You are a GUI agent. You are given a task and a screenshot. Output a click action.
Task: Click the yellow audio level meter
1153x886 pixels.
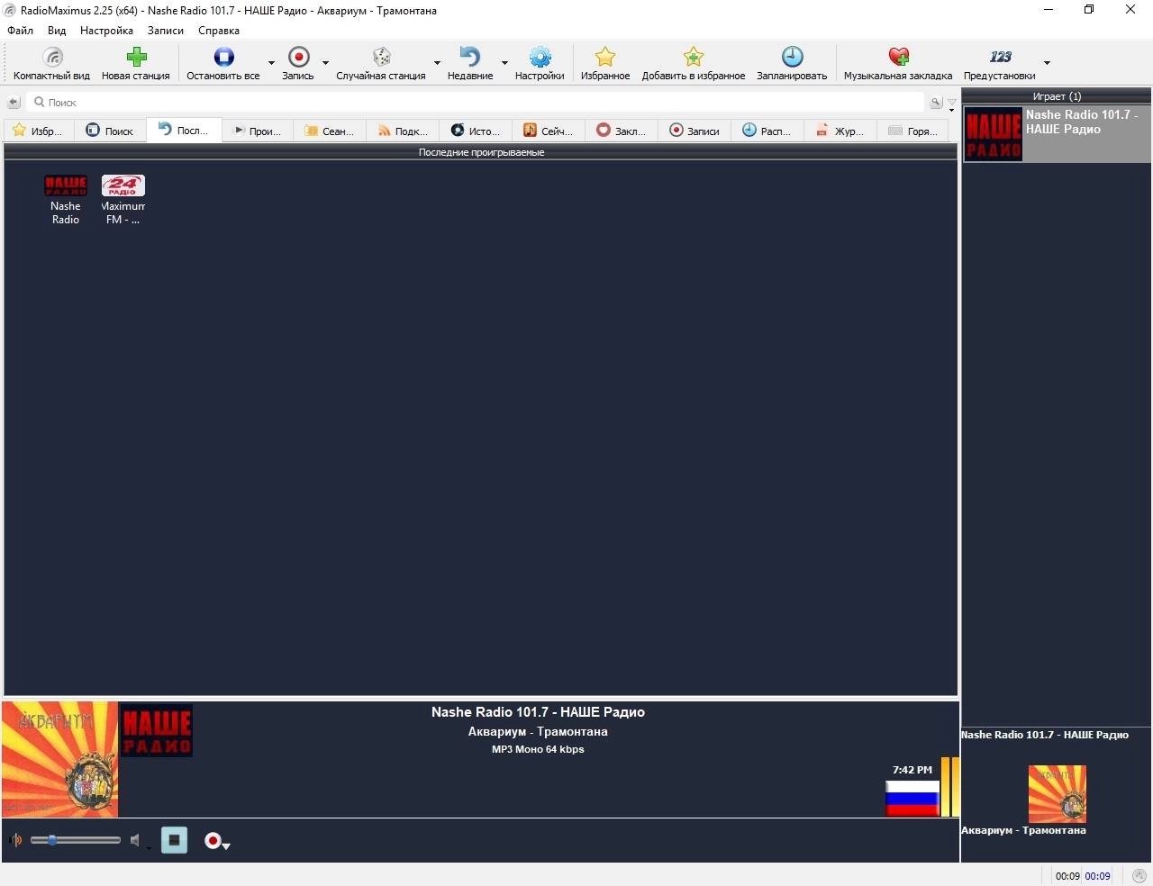click(x=949, y=786)
